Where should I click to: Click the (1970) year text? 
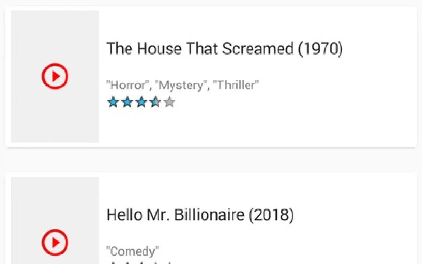pos(320,49)
